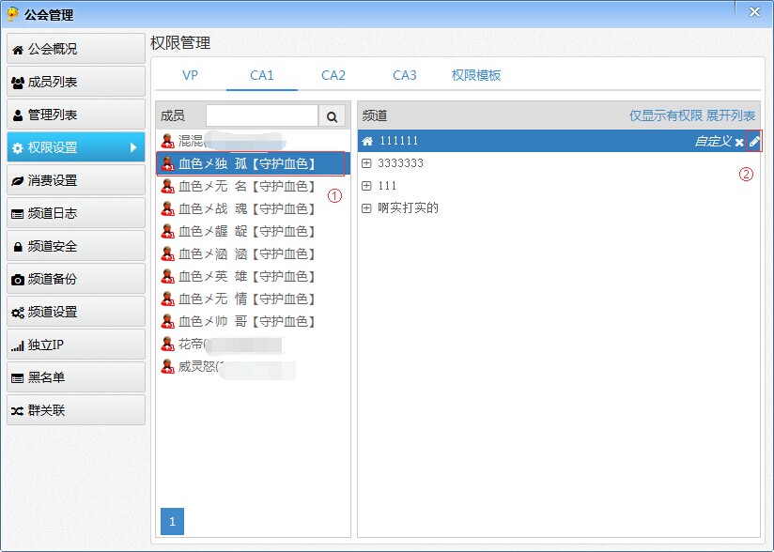The image size is (774, 552).
Task: Click signal bars icon beside 独立IP
Action: [18, 345]
